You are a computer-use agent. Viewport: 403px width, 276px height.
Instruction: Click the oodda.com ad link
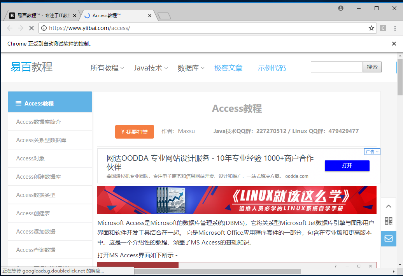[296, 176]
